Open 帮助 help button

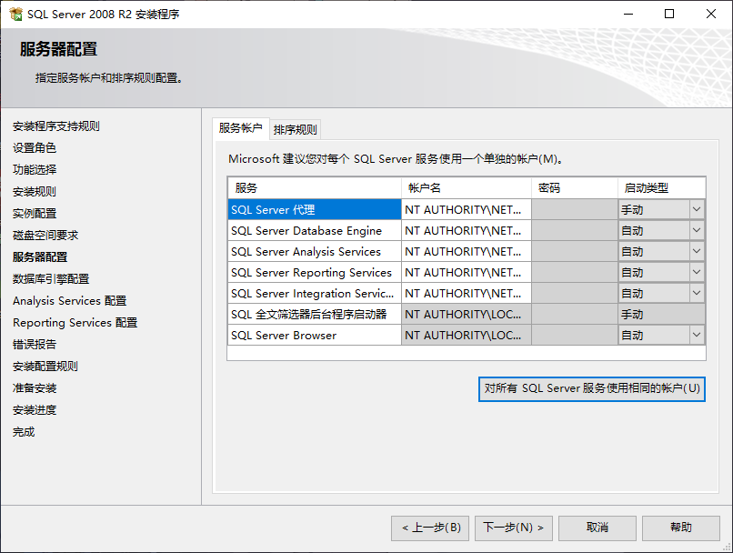tap(681, 528)
